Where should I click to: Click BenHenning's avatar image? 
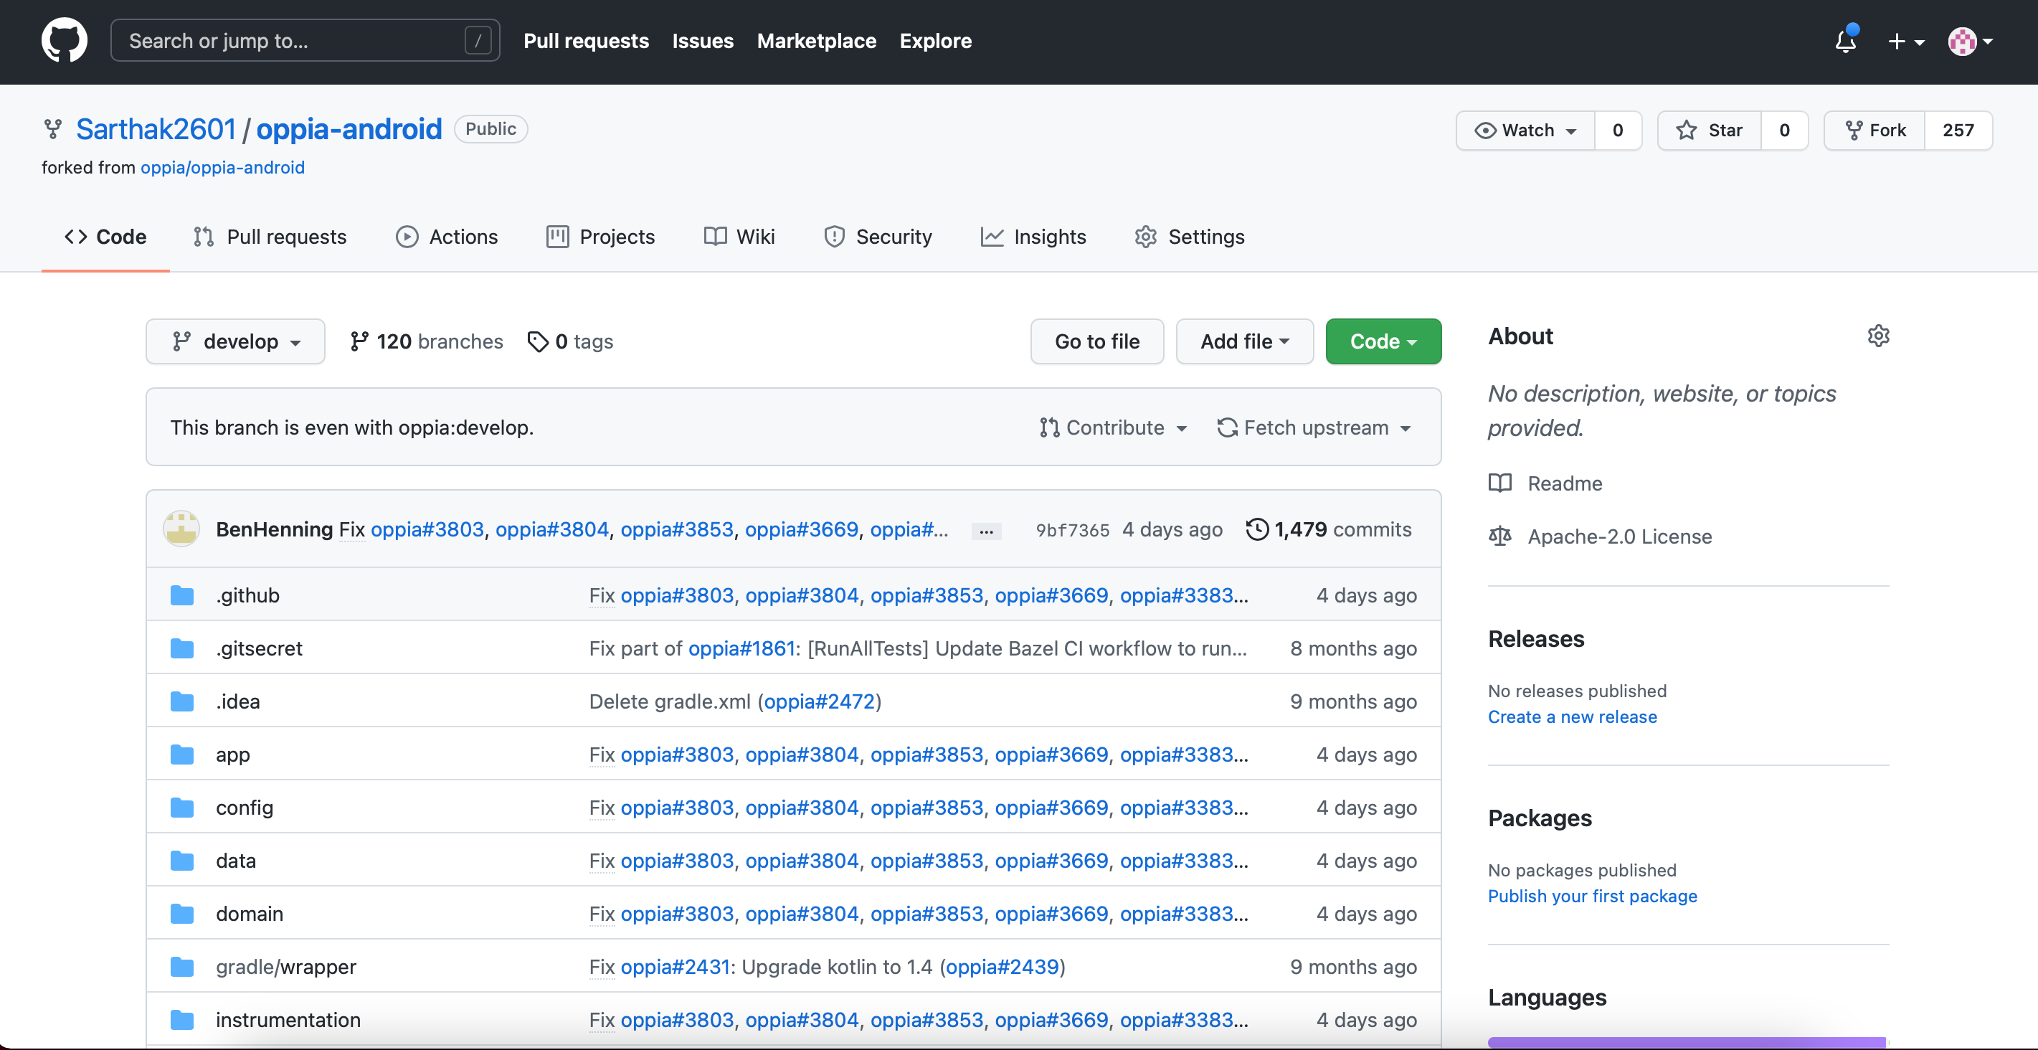point(181,529)
